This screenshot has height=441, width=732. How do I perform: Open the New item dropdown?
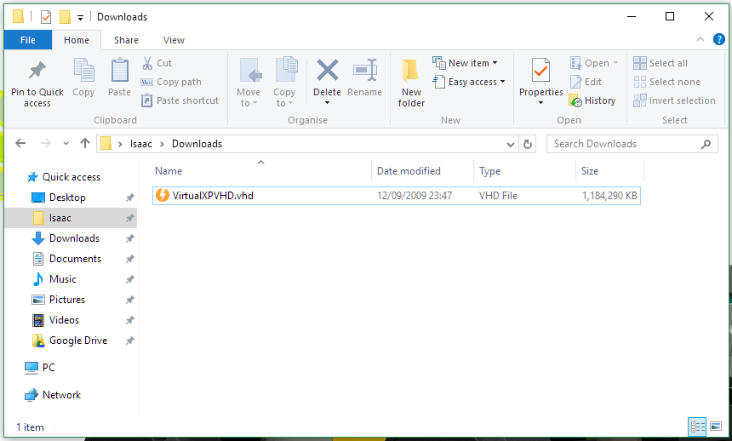pos(465,63)
